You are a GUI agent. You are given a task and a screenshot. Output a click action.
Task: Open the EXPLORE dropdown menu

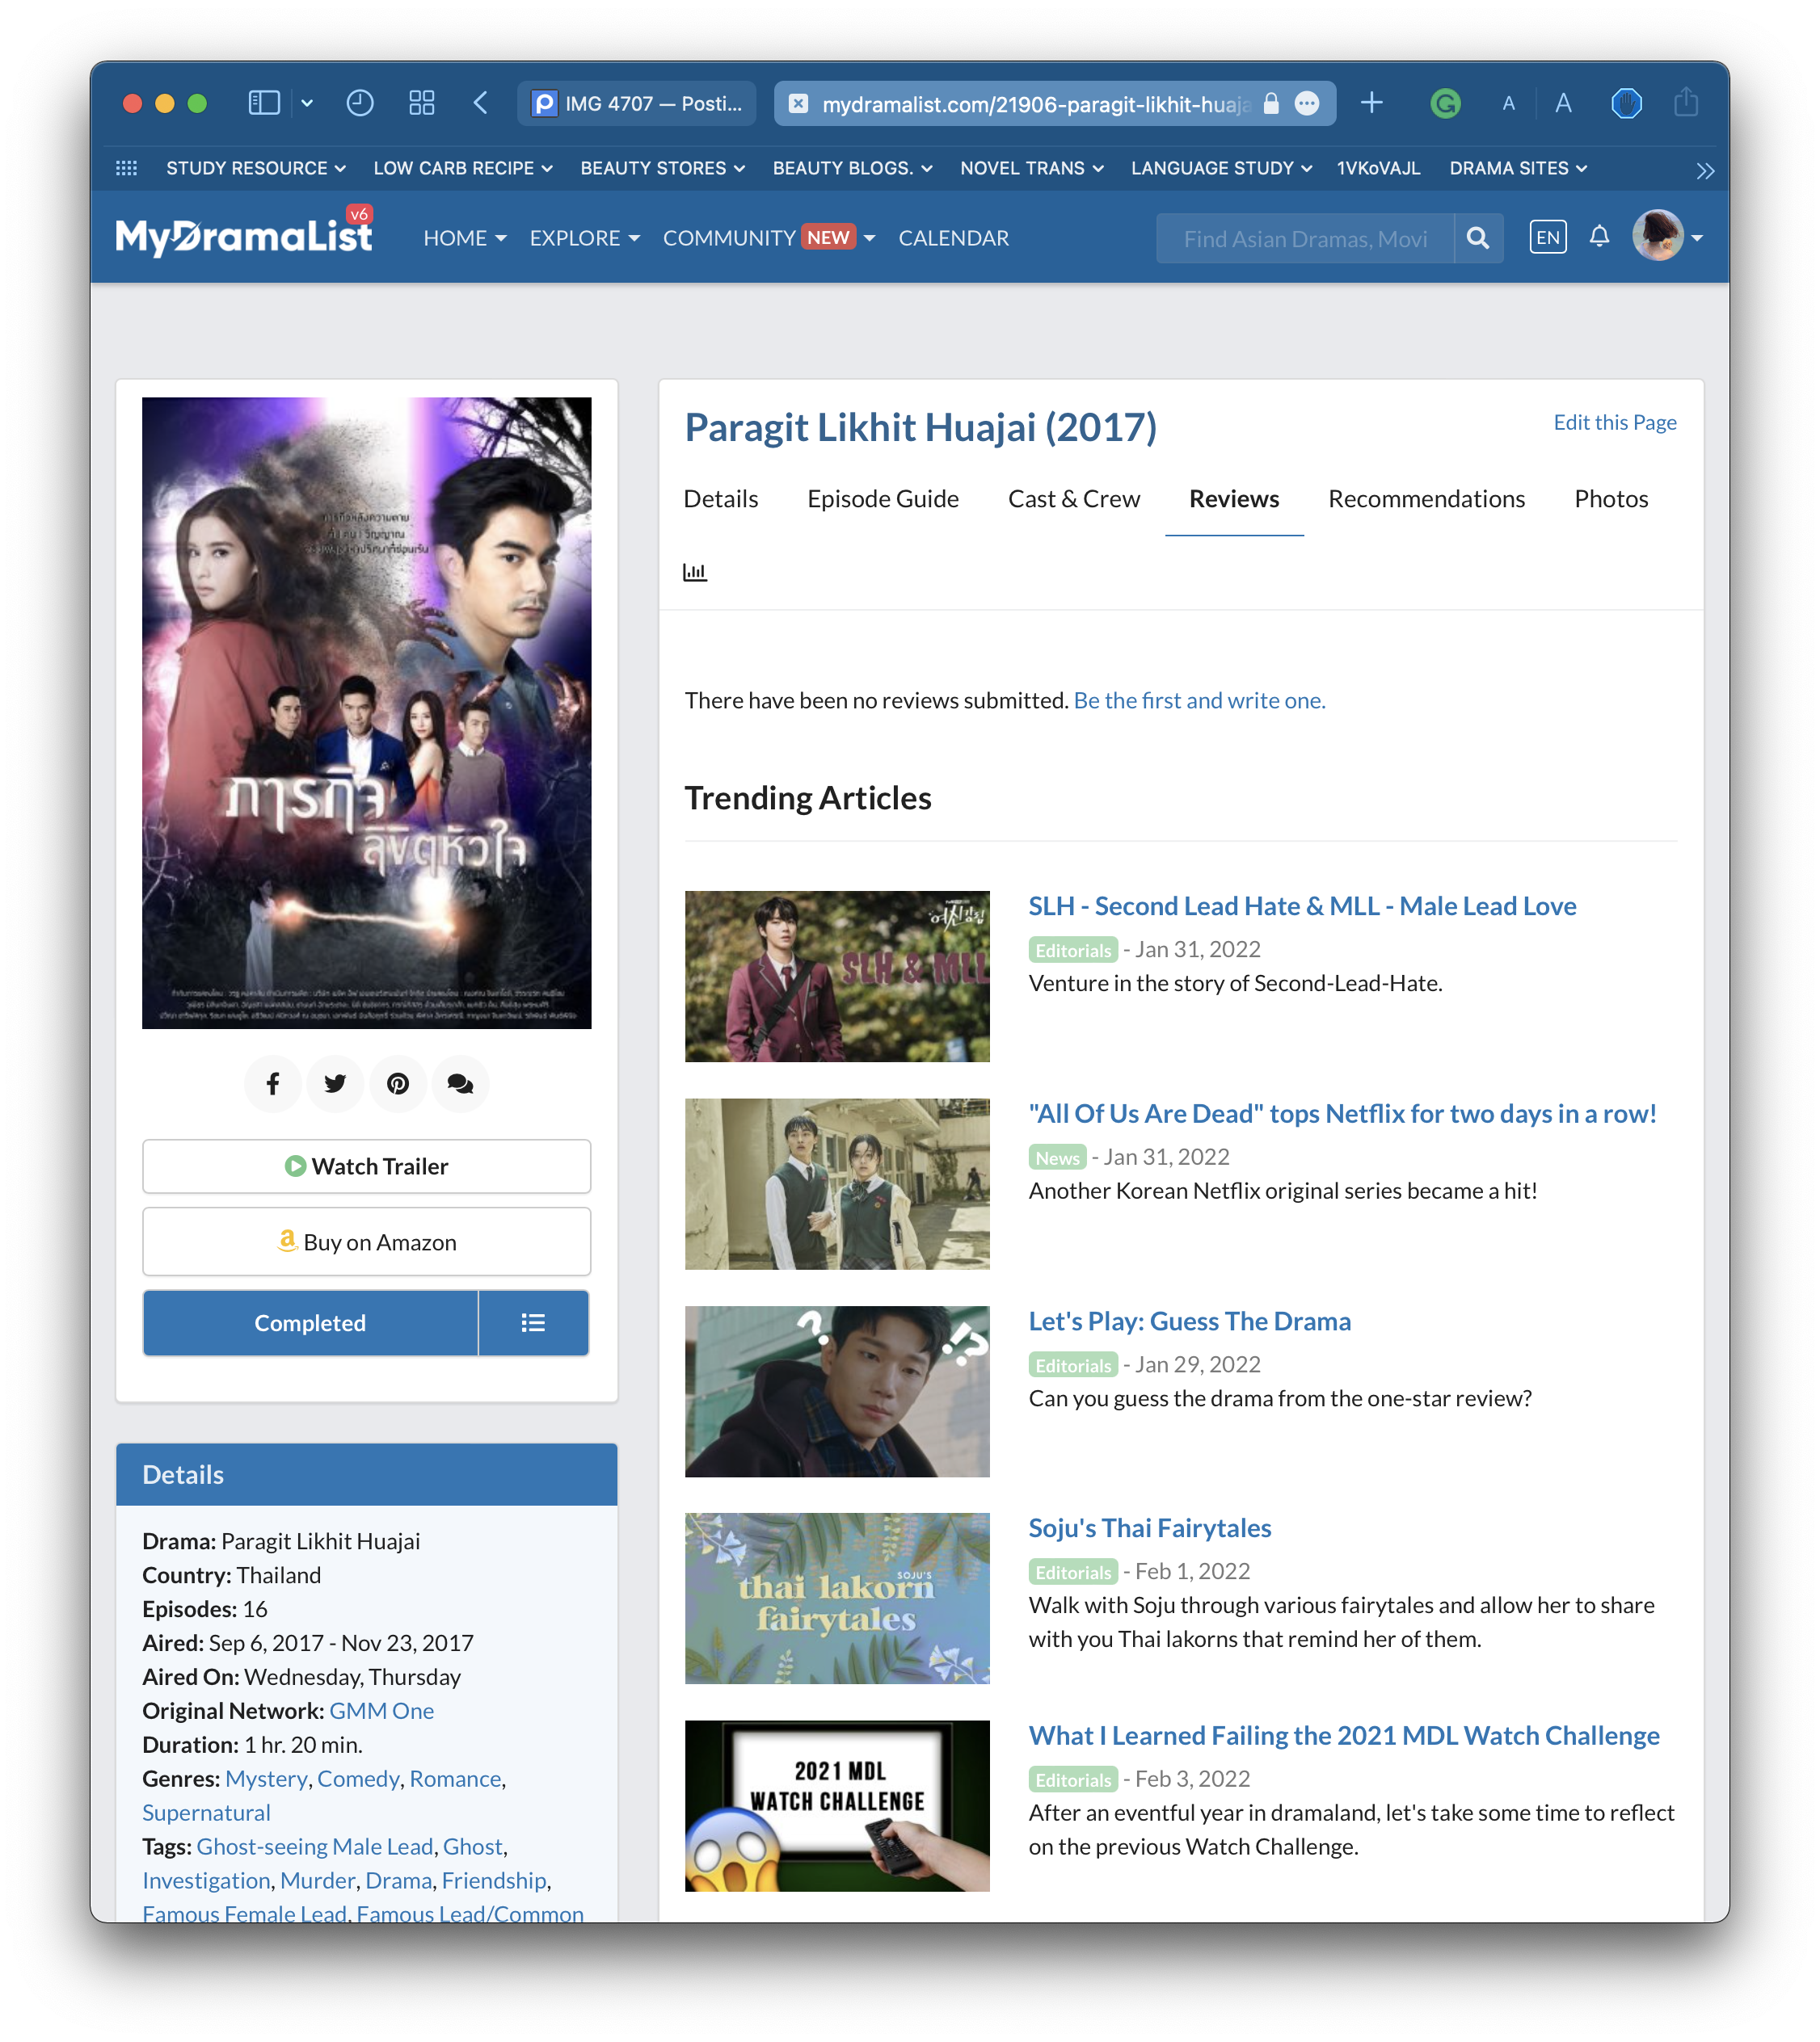pos(585,238)
